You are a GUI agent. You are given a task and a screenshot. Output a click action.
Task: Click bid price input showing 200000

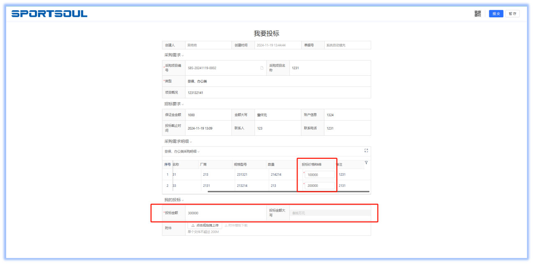(319, 186)
